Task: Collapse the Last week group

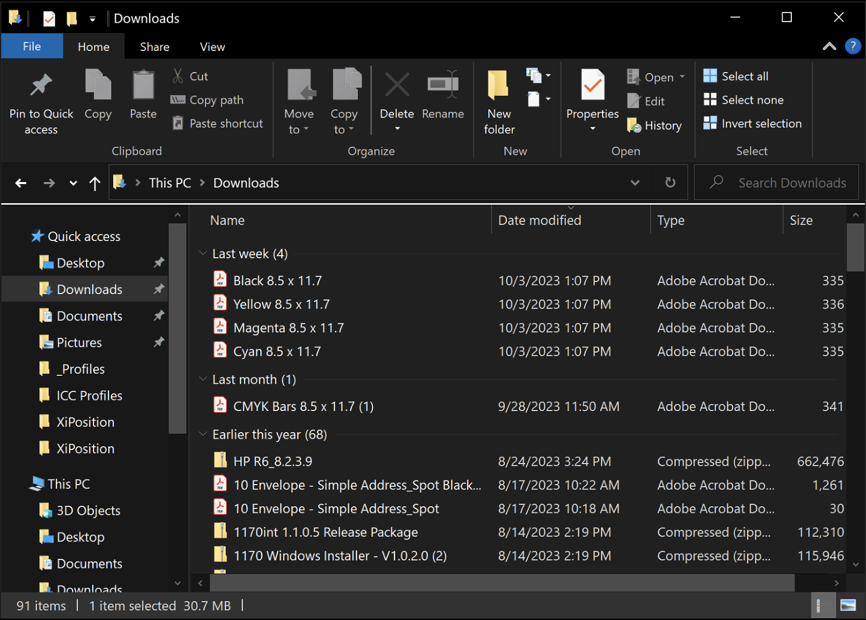Action: click(202, 253)
